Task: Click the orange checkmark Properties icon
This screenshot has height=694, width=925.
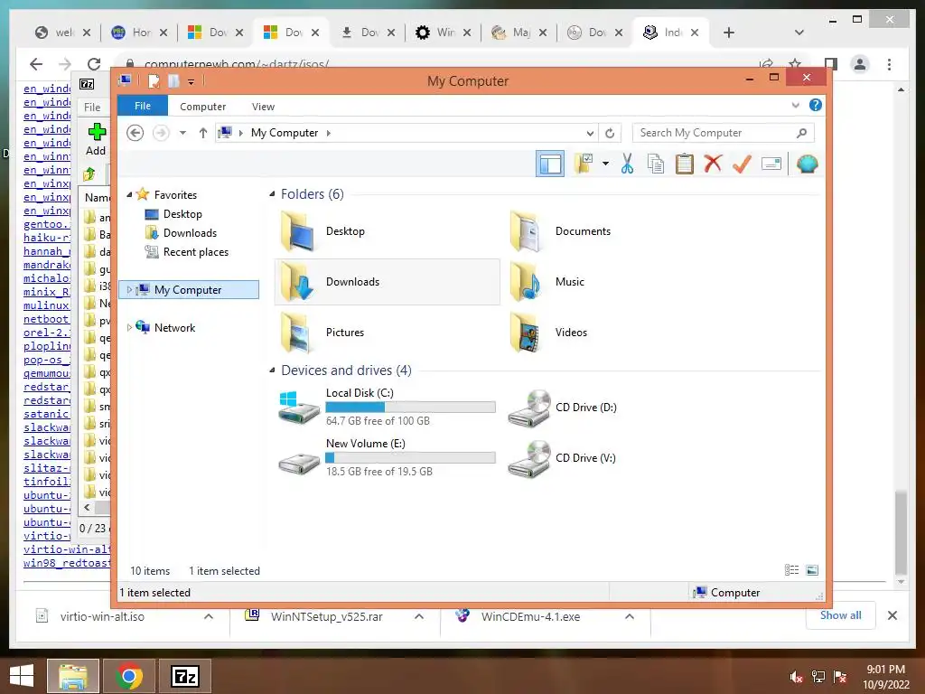Action: 742,164
